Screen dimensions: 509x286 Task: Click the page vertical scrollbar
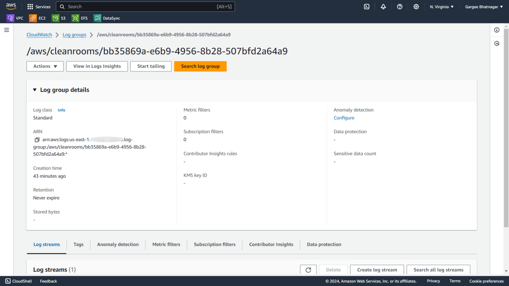click(x=506, y=128)
